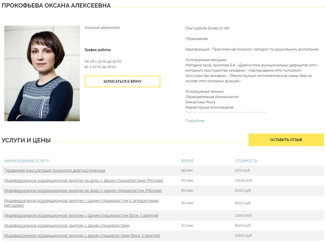Open one-specialist "блок 3 занятия" service link
326x243 pixels.
click(x=81, y=216)
